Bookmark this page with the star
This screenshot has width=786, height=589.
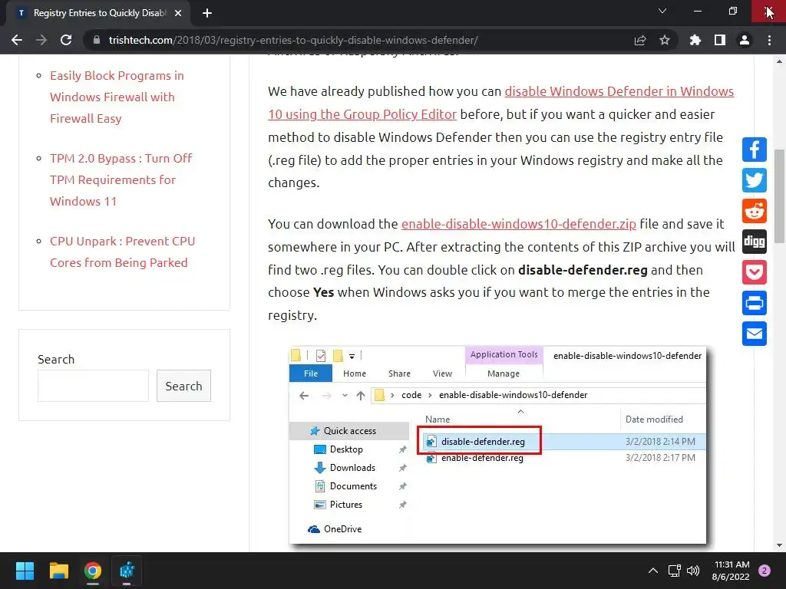pyautogui.click(x=665, y=40)
